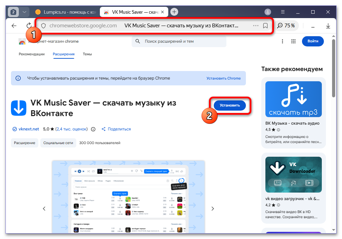342x239 pixels.
Task: Focus the Поиск расширений и тем search field
Action: [179, 41]
